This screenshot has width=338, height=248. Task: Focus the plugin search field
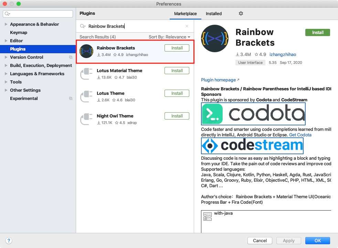(135, 26)
